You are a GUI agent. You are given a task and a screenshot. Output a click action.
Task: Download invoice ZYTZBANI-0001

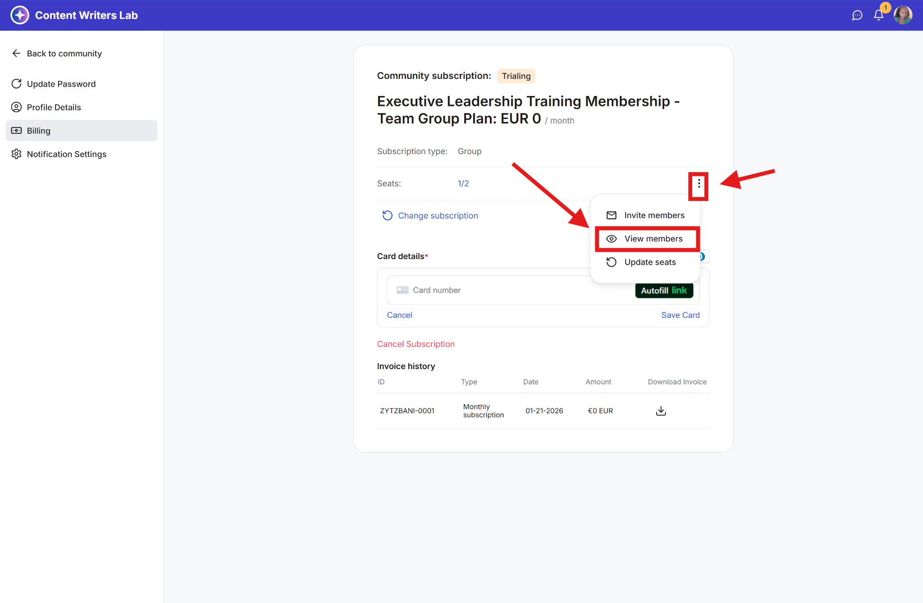661,411
